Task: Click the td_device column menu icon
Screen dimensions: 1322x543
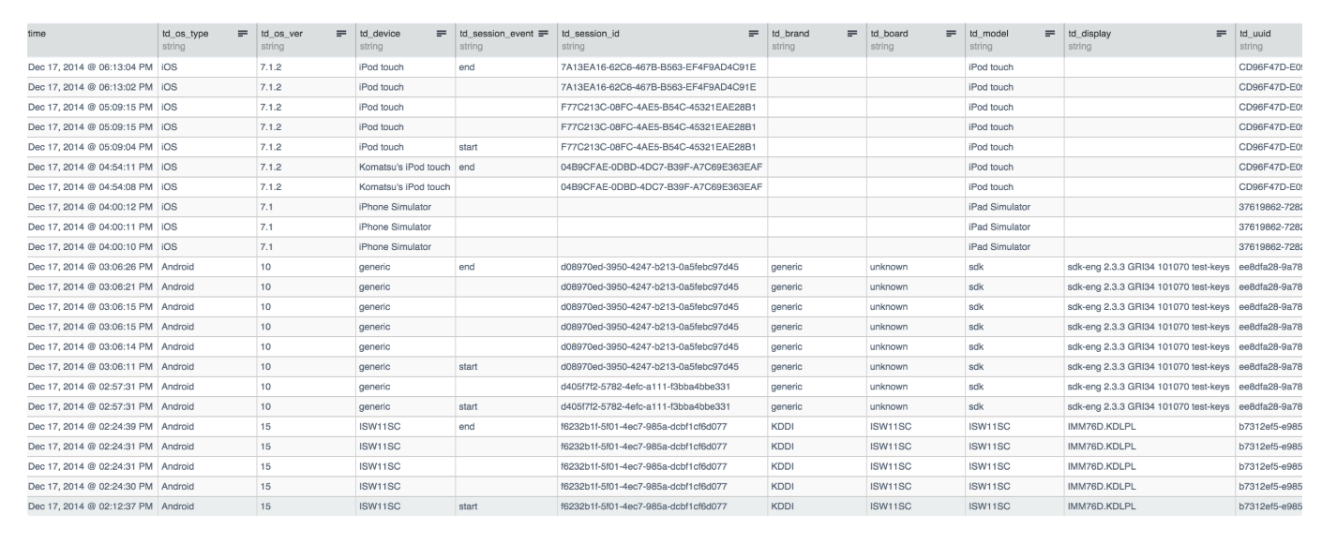Action: [x=440, y=35]
